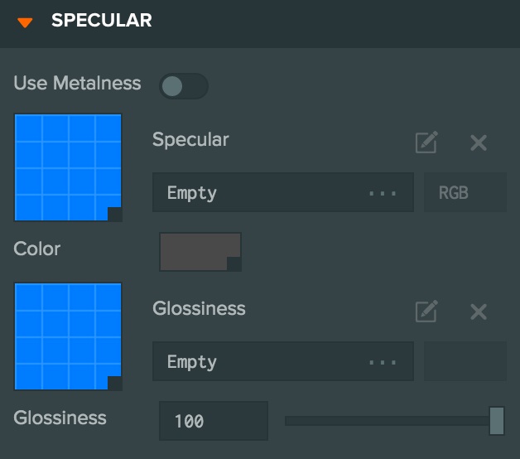Clear the Specular texture with the X icon
Image resolution: width=520 pixels, height=459 pixels.
(x=479, y=143)
